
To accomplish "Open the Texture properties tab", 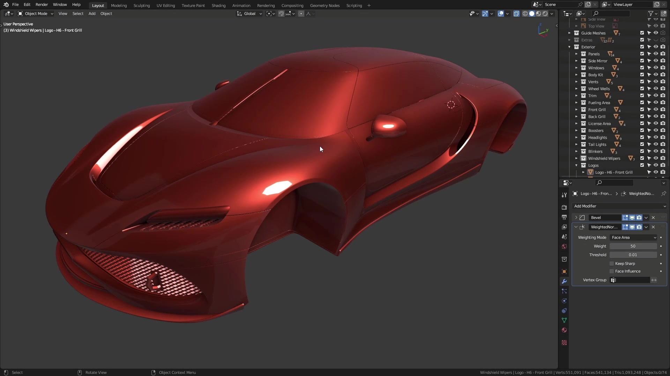I will [564, 343].
